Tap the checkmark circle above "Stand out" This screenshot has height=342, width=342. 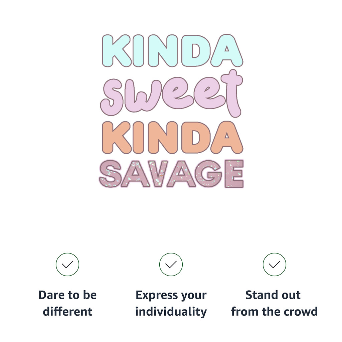pos(275,265)
